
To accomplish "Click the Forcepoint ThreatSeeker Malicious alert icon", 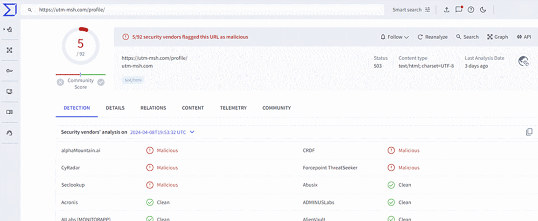I will point(391,168).
